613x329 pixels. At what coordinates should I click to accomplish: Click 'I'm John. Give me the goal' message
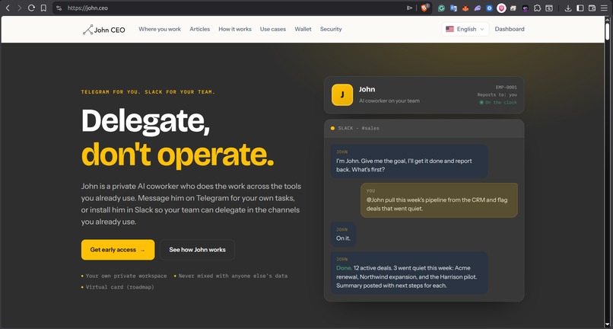click(x=409, y=161)
